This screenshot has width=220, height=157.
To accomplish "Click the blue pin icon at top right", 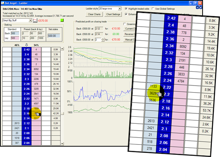I will click(197, 7).
